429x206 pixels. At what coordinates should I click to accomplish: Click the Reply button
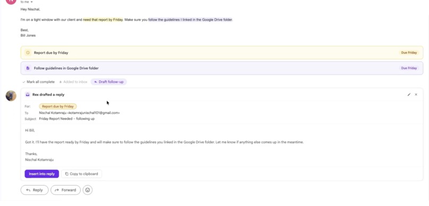35,190
